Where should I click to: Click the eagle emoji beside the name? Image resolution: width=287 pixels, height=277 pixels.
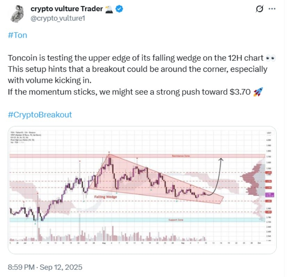coord(109,9)
